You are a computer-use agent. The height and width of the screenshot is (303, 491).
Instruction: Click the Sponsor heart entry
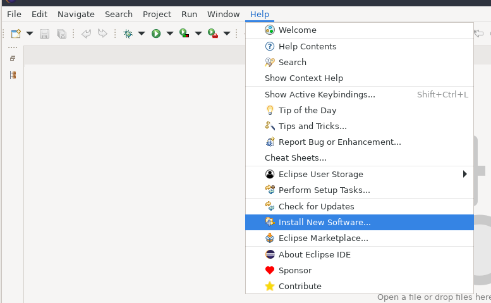coord(294,270)
